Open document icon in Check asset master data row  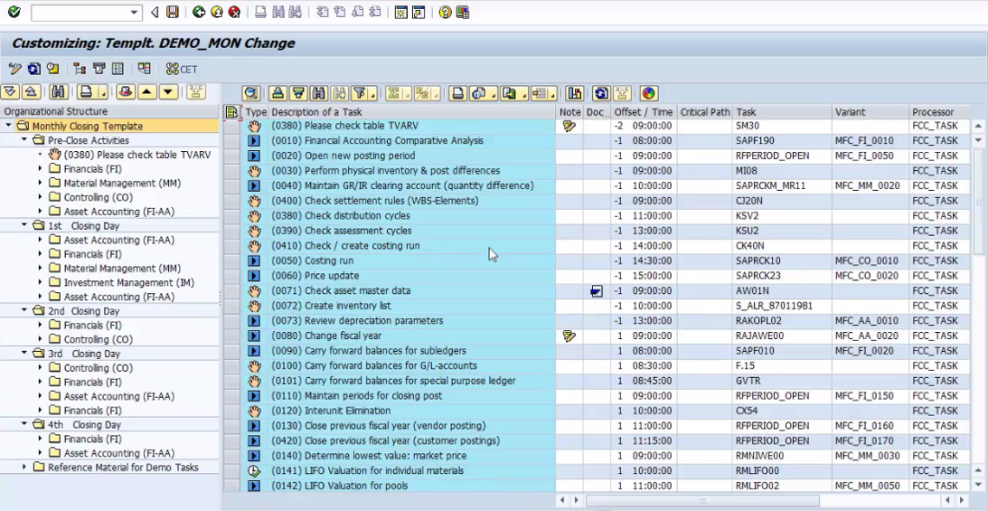click(x=596, y=291)
